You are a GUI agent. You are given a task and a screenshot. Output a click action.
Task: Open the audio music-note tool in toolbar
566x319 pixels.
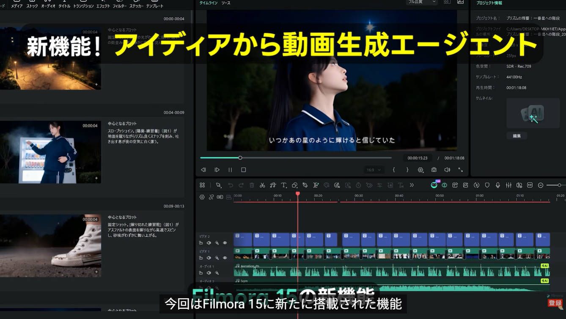click(x=273, y=185)
